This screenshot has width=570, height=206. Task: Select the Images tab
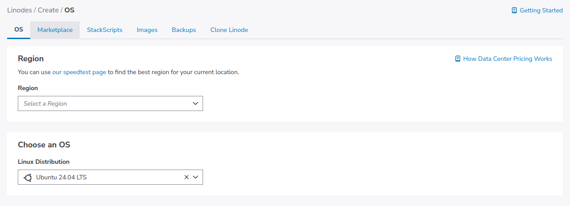point(147,30)
